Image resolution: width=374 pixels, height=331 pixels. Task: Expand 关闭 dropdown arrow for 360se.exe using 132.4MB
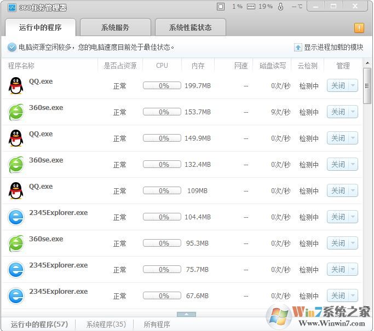353,164
